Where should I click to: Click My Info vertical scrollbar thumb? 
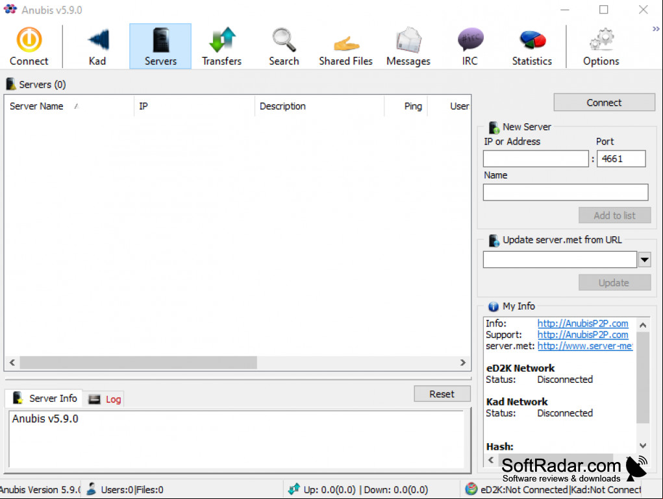click(643, 377)
